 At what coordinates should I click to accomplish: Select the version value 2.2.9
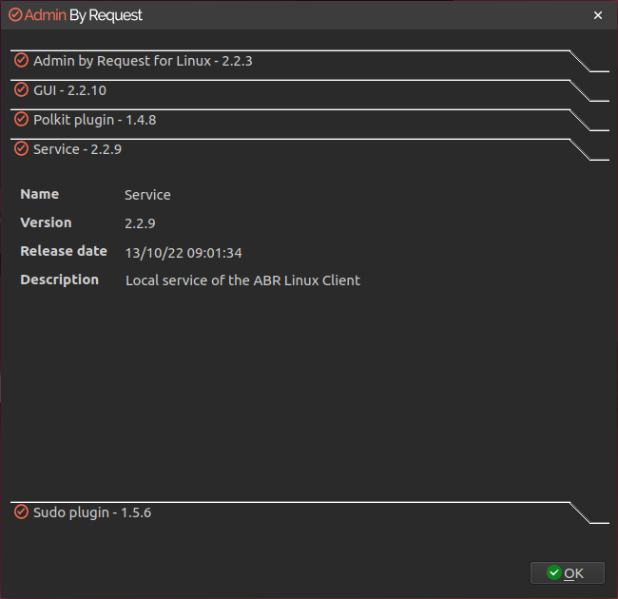[x=140, y=223]
